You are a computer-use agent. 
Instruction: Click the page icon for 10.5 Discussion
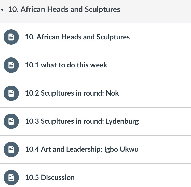11,178
